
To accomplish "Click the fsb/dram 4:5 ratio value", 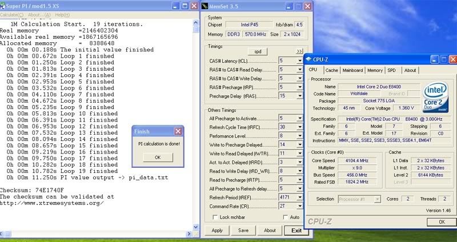I will point(299,25).
